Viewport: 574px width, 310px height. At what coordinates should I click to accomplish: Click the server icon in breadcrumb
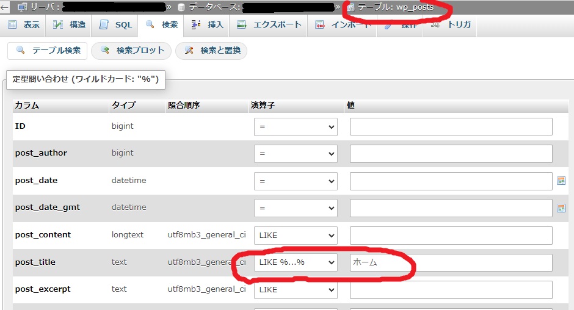[x=22, y=7]
